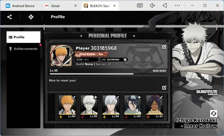The image size is (224, 136).
Task: Switch to the Android Device tab
Action: [x=20, y=6]
